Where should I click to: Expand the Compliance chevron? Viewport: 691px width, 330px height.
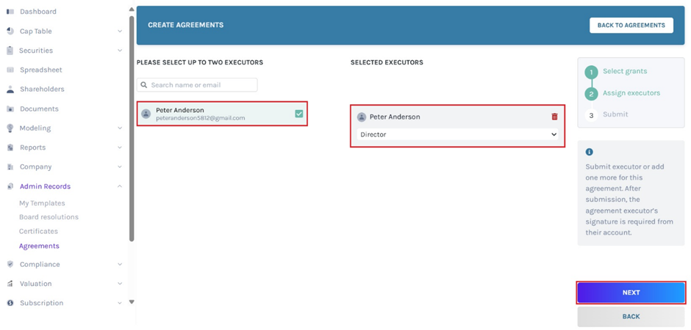[120, 265]
